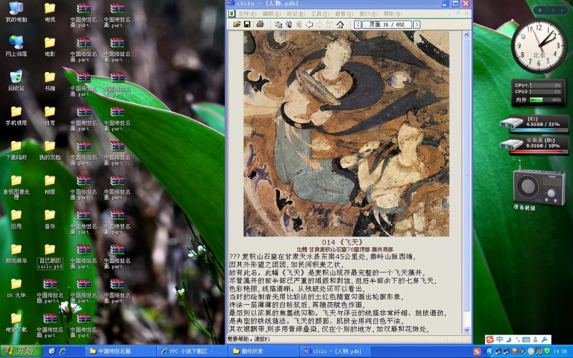Open the 回收站 Recycle Bin desktop icon
Image resolution: width=573 pixels, height=358 pixels.
click(x=16, y=81)
